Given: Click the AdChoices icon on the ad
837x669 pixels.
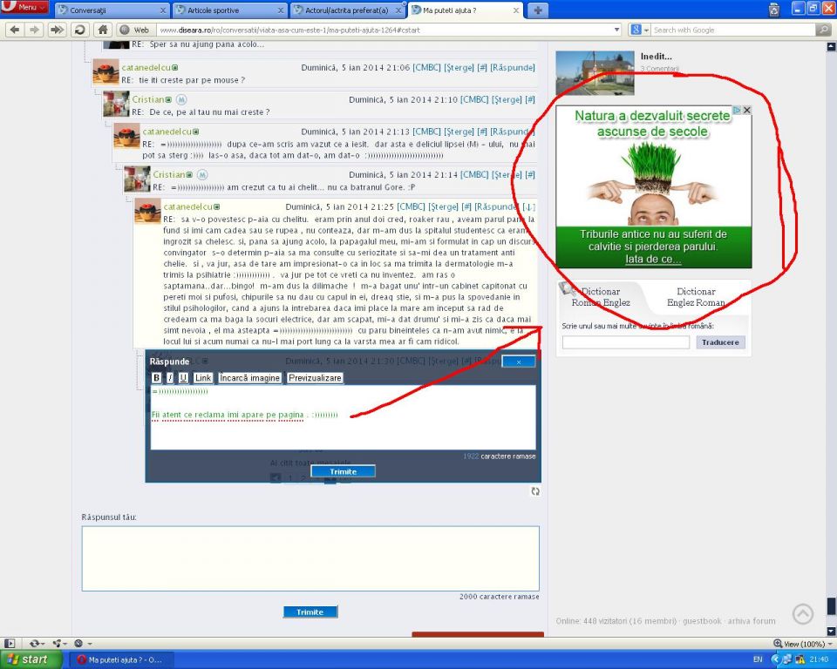Looking at the screenshot, I should coord(737,110).
